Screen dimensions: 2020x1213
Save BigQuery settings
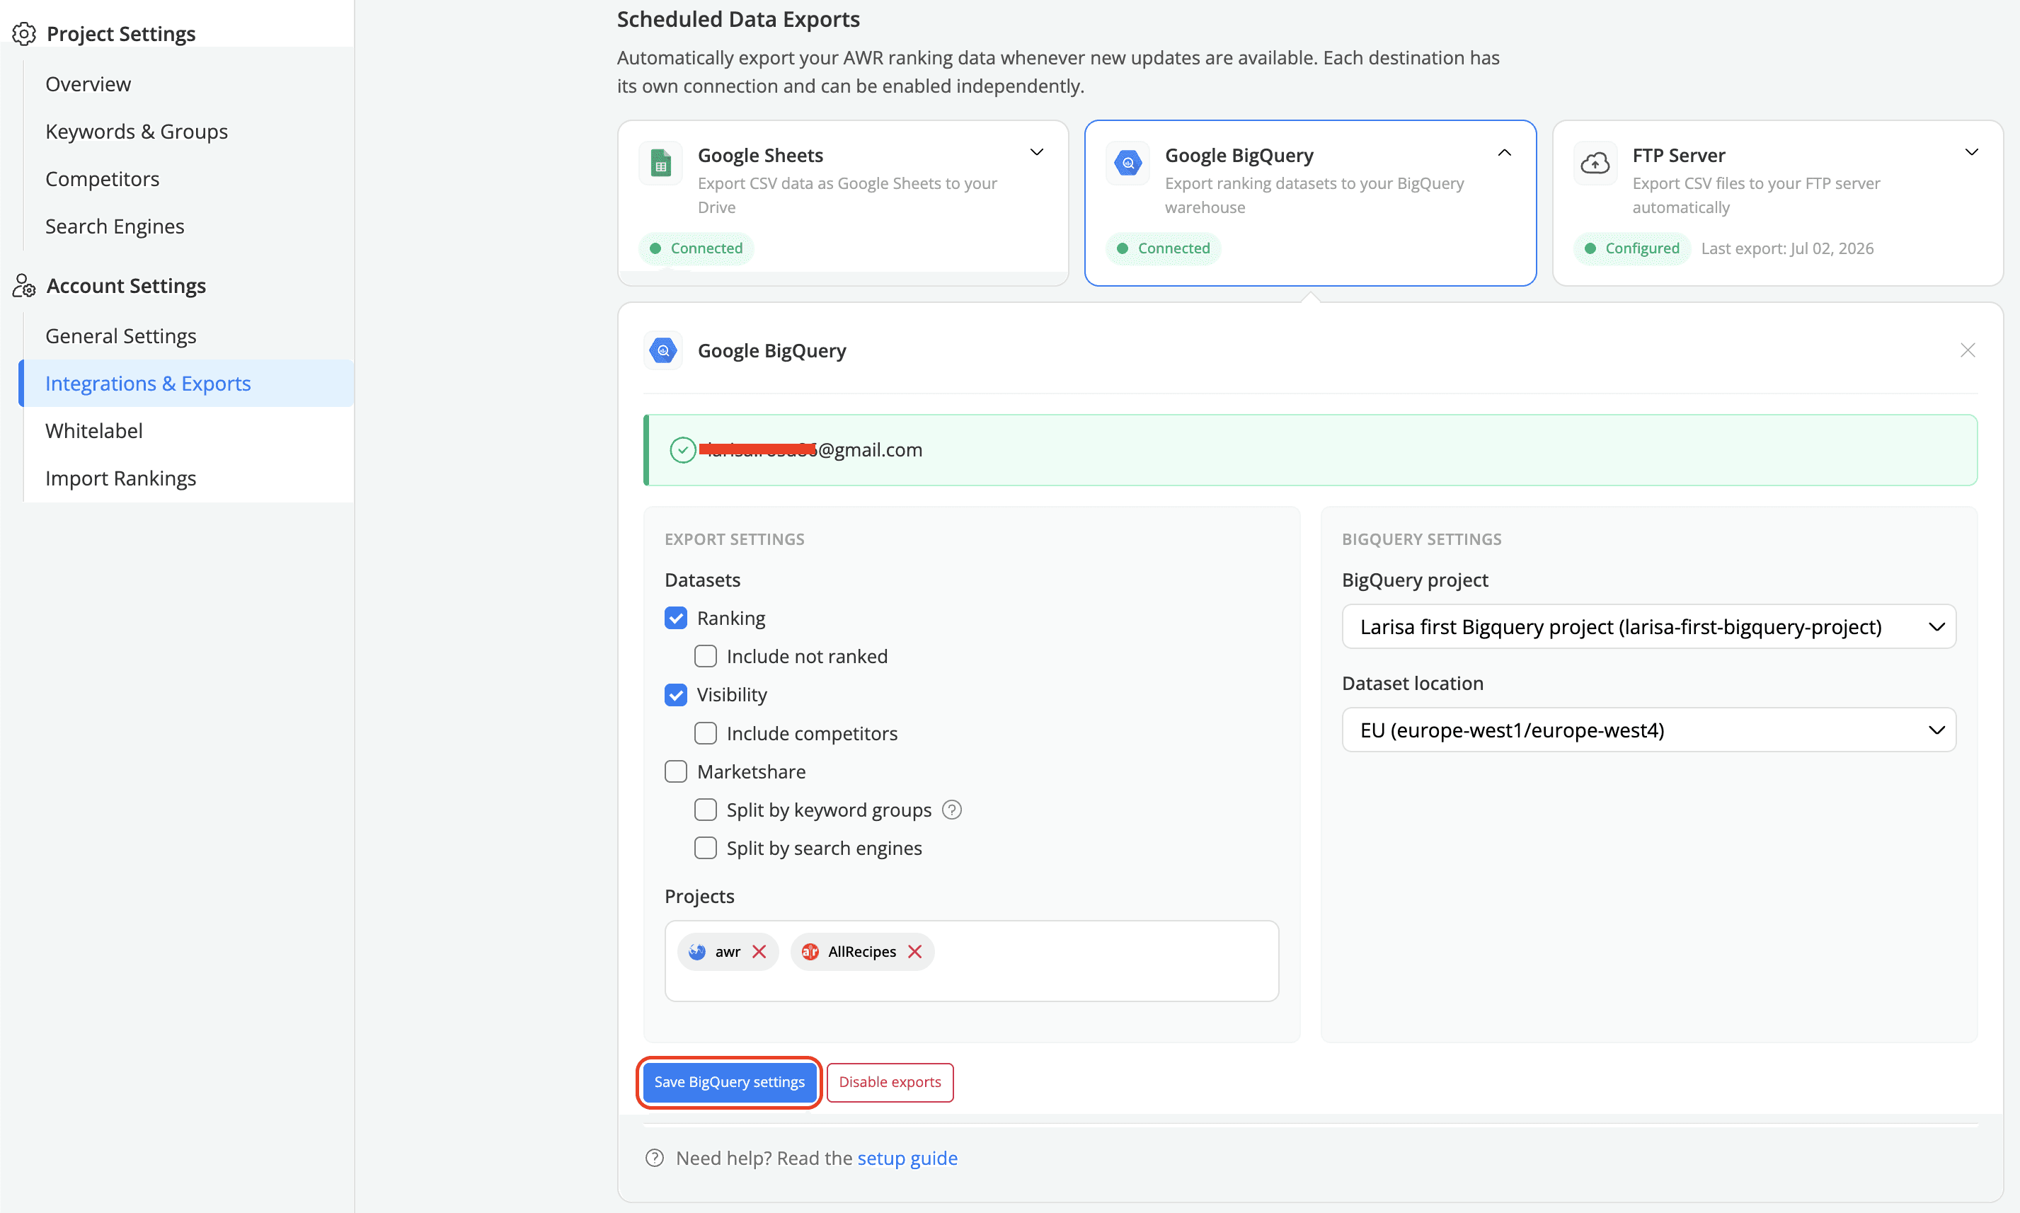pyautogui.click(x=729, y=1082)
